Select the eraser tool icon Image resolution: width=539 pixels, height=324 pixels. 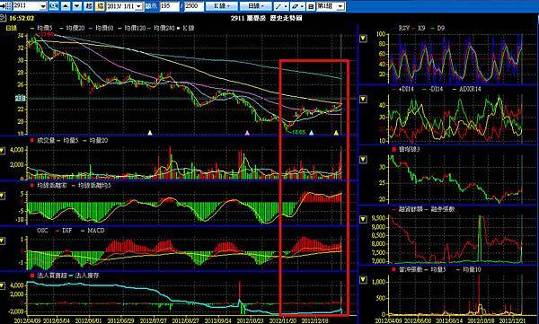point(296,6)
